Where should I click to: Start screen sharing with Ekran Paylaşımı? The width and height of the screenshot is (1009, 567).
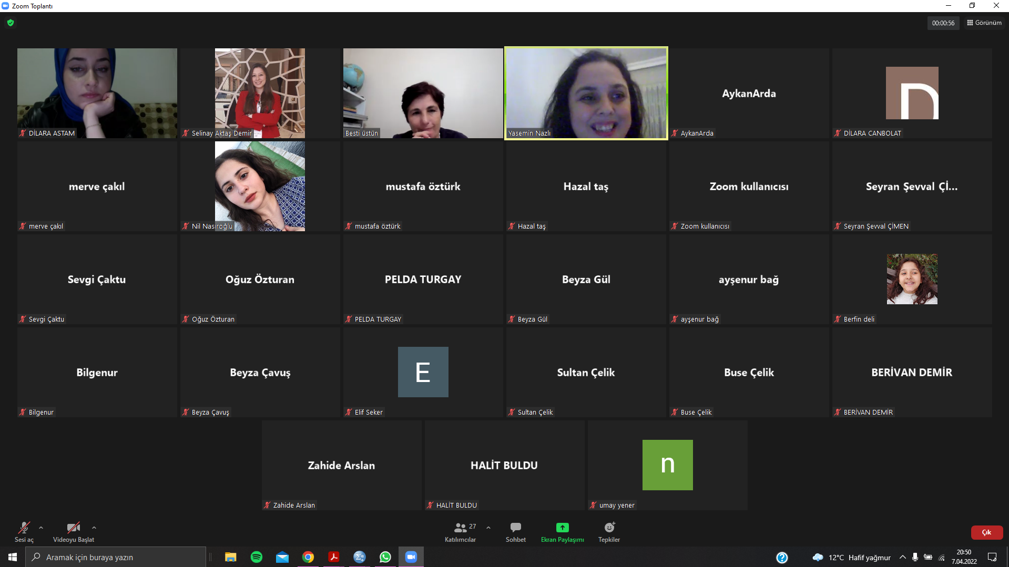click(562, 532)
